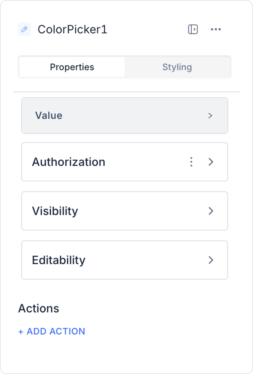This screenshot has height=374, width=253.
Task: Expand Visibility using its chevron
Action: [211, 211]
